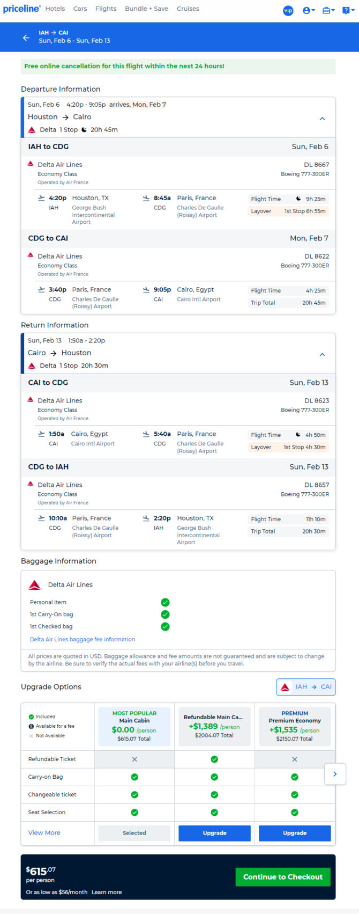Click Learn more about monthly payments
The image size is (359, 914).
click(x=107, y=892)
